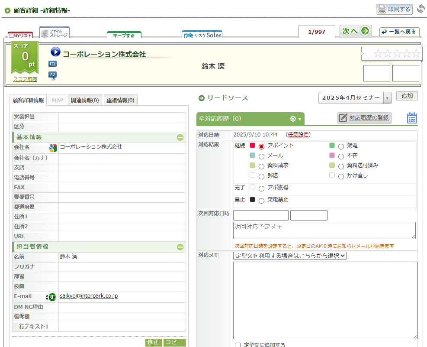Click the refresh arrows icon
The width and height of the screenshot is (427, 347).
(x=421, y=9)
